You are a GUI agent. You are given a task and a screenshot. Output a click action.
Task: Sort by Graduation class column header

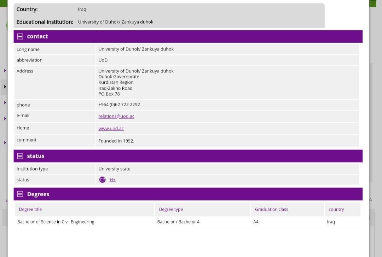click(271, 209)
